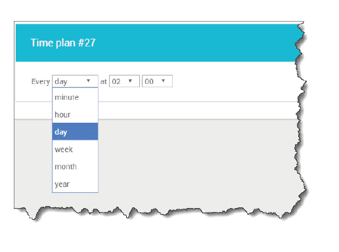This screenshot has width=339, height=252.
Task: Select the "minute" option in the list
Action: (x=75, y=97)
